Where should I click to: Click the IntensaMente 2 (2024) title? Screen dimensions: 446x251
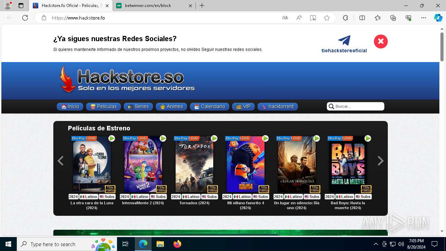point(143,203)
